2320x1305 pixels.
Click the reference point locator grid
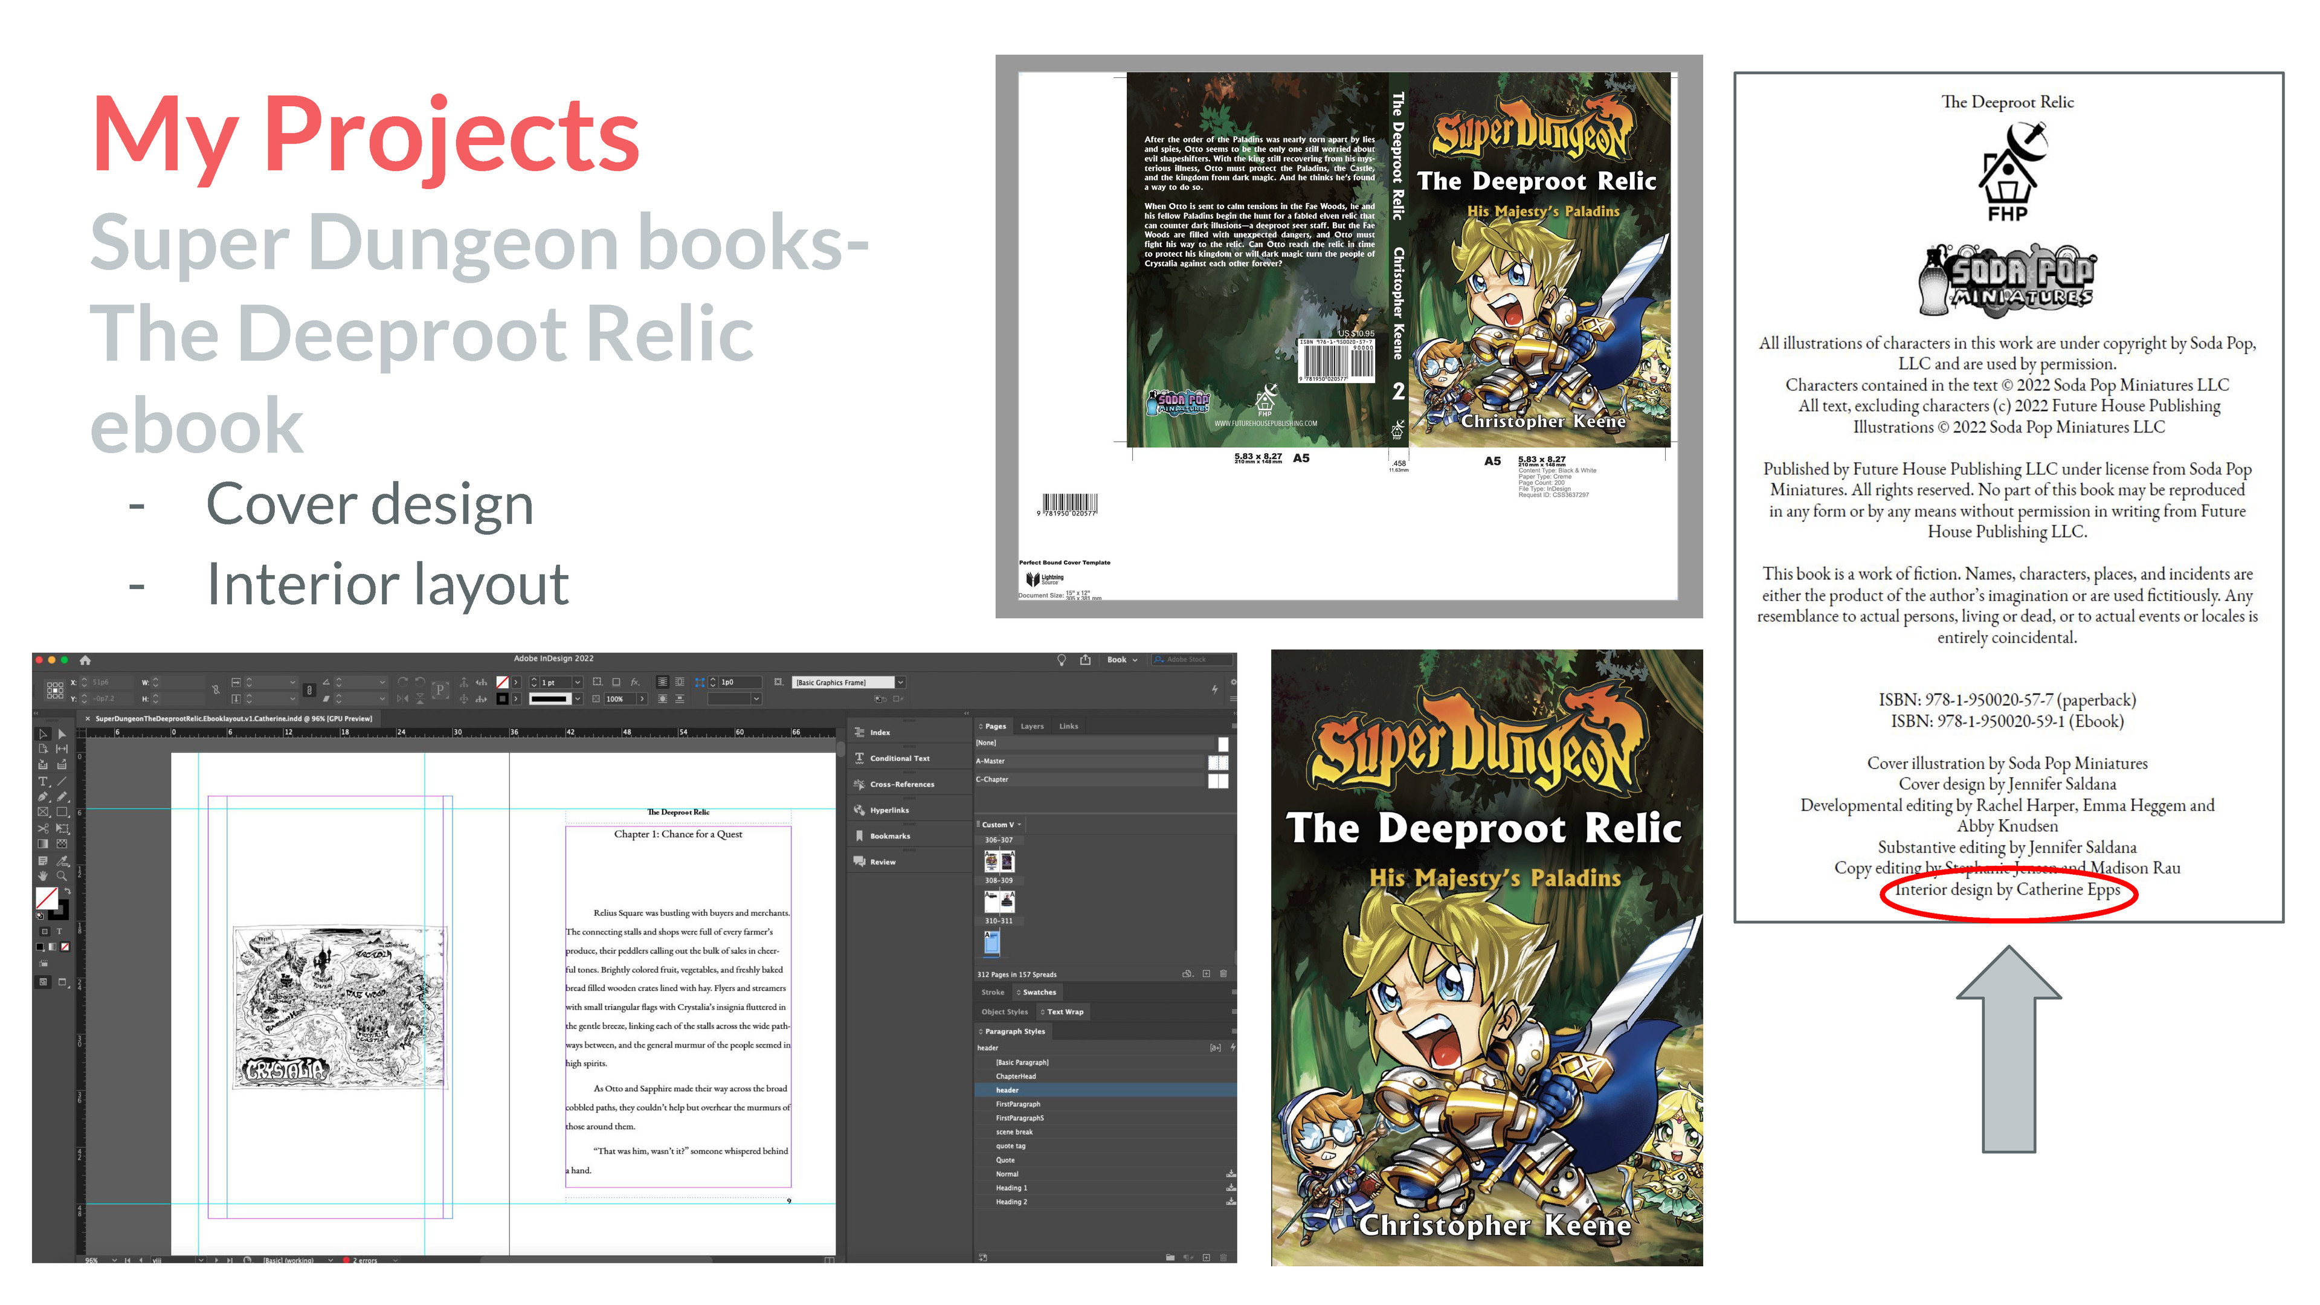pyautogui.click(x=55, y=690)
